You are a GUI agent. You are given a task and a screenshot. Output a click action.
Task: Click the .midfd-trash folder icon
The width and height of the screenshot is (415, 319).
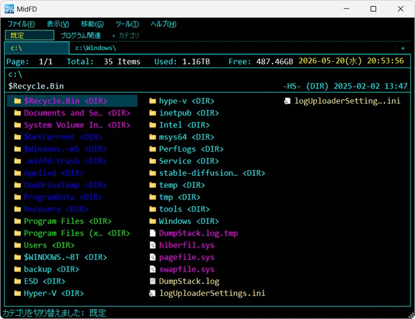tap(18, 161)
